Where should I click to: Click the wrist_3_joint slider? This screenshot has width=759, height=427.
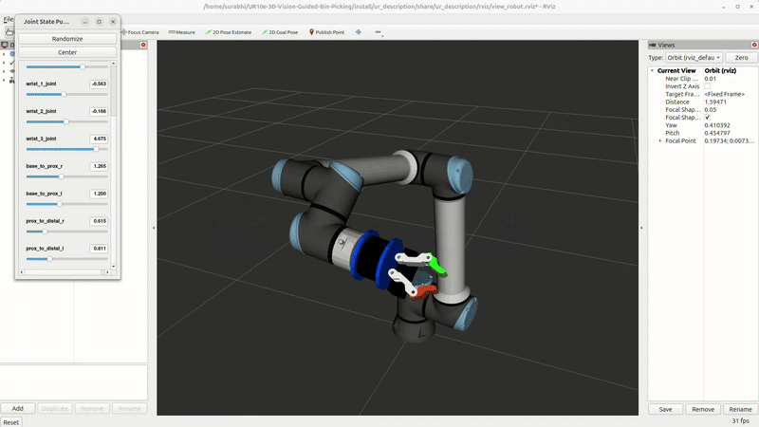pyautogui.click(x=66, y=149)
